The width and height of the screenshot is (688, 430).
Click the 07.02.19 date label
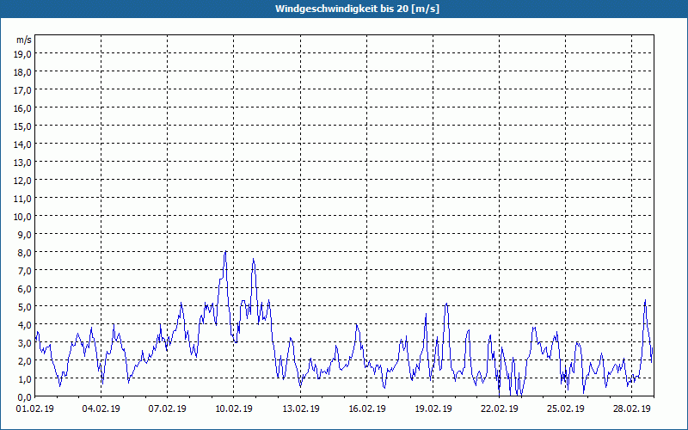pos(167,409)
